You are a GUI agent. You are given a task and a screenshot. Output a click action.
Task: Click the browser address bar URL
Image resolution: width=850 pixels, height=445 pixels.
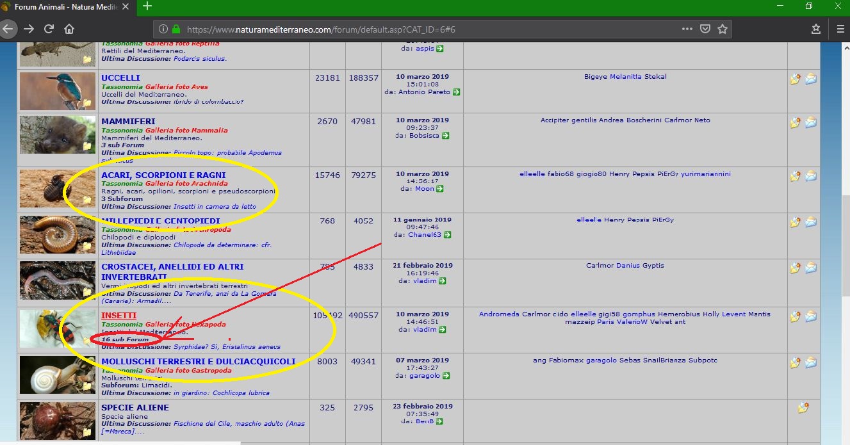321,29
